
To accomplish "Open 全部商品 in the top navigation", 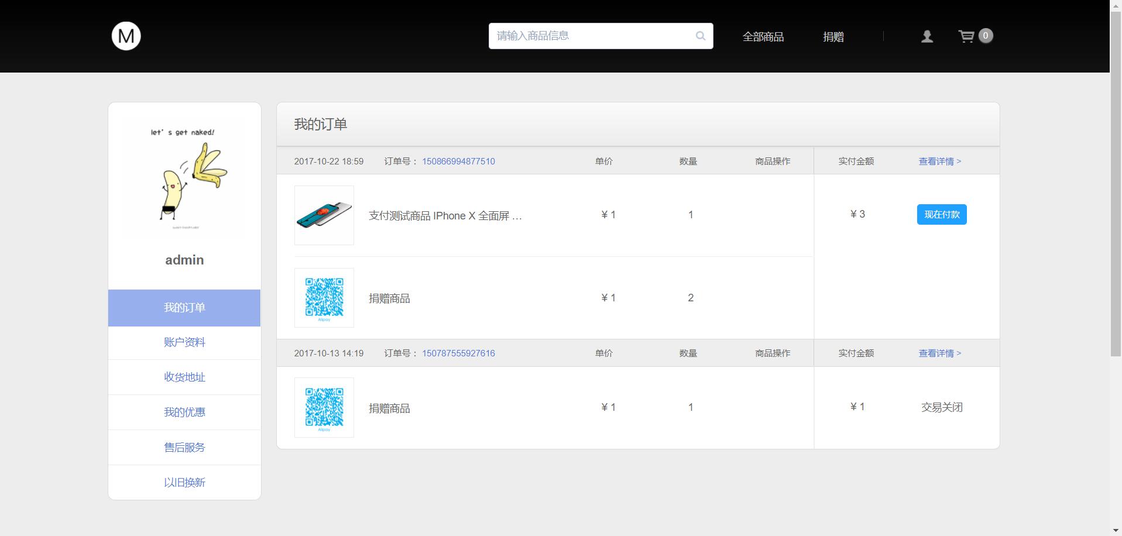I will [x=763, y=37].
